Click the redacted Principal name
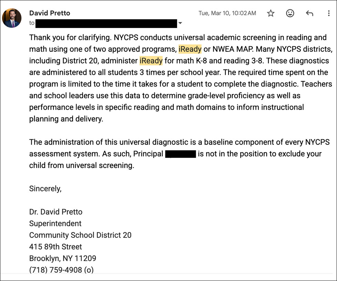This screenshot has width=337, height=281. [181, 154]
